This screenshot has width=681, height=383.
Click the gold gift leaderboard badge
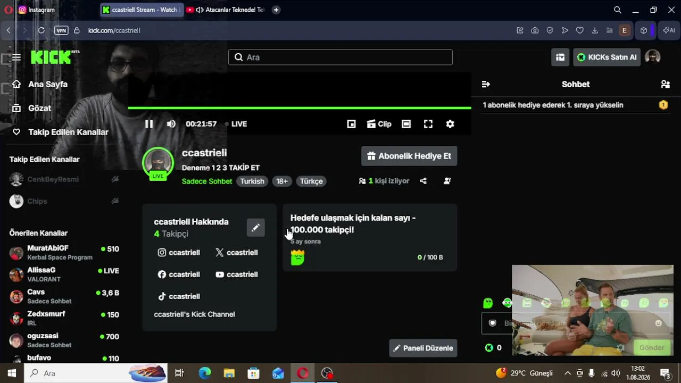point(663,105)
